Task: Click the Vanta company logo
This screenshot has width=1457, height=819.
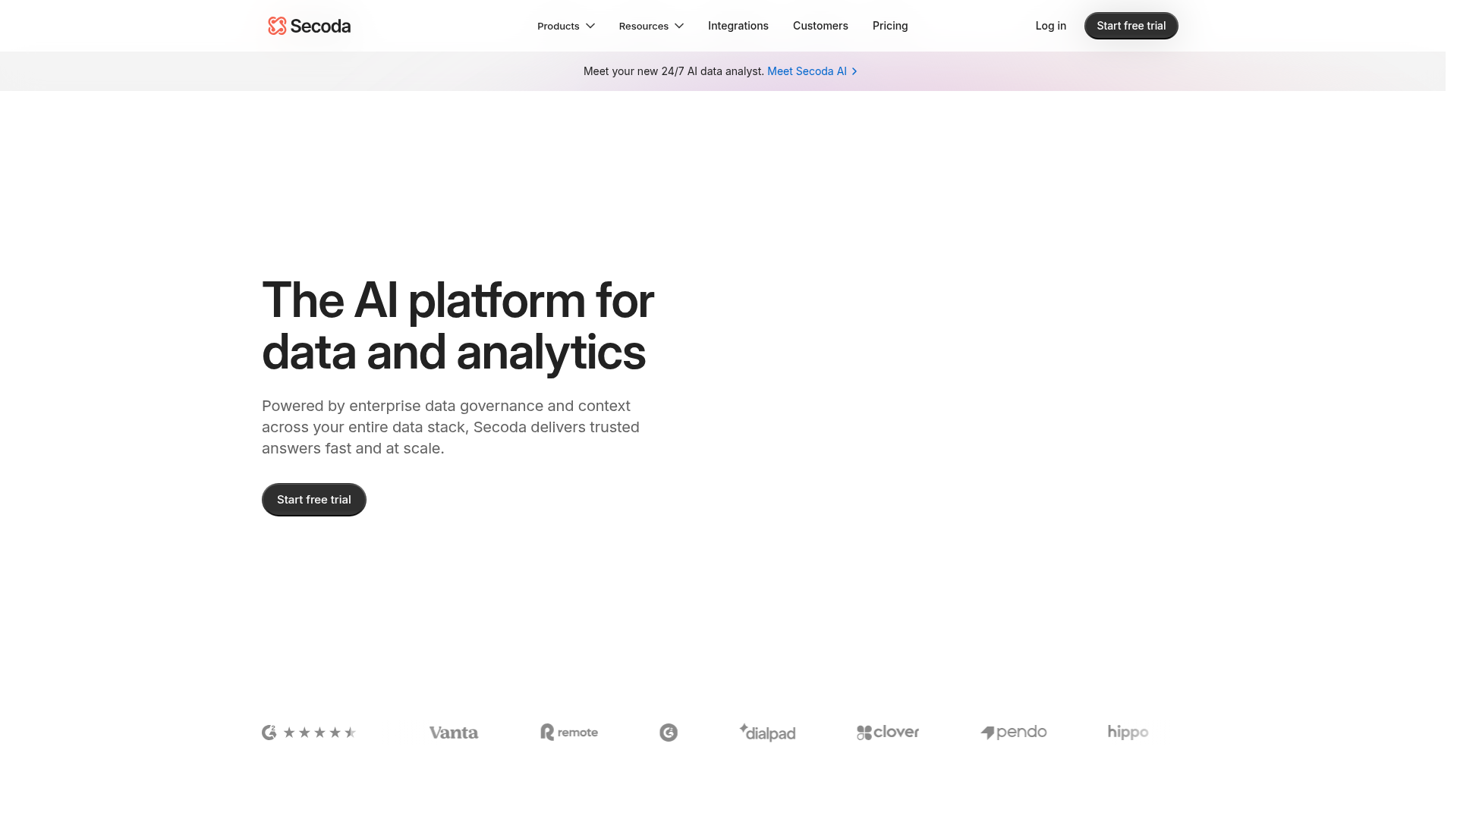Action: 453,732
